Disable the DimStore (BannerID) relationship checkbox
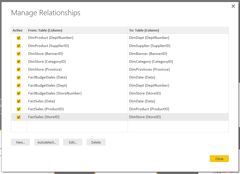 19,54
